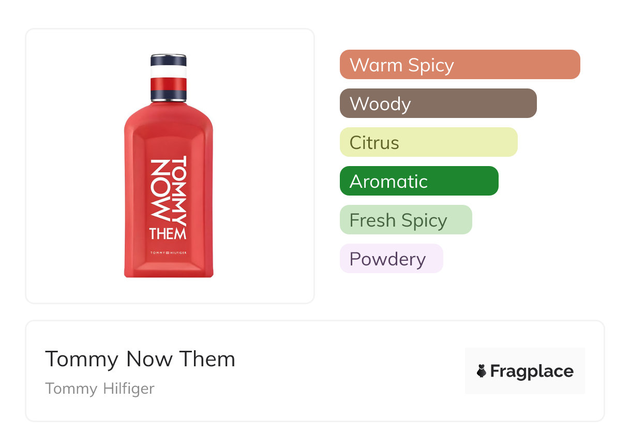This screenshot has width=630, height=447.
Task: Click the red stripe on bottle cap
Action: click(x=169, y=84)
